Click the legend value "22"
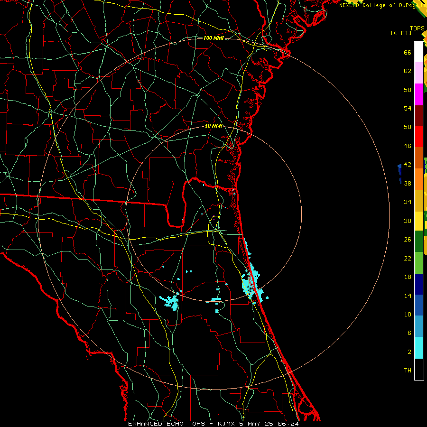Image resolution: width=427 pixels, height=427 pixels. (408, 259)
